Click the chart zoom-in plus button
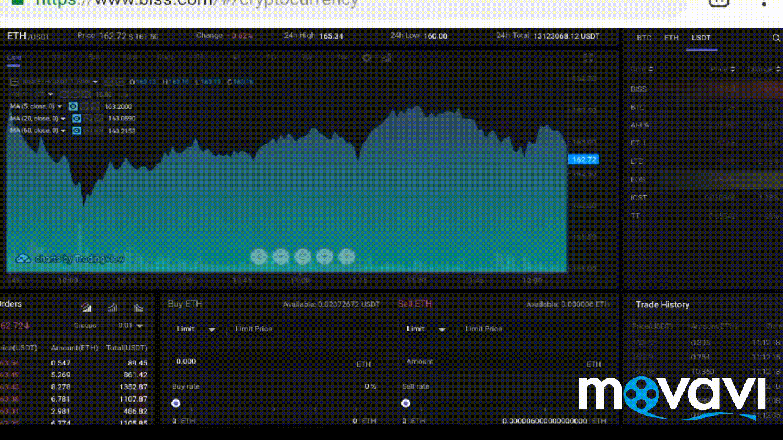Image resolution: width=783 pixels, height=440 pixels. [x=325, y=257]
